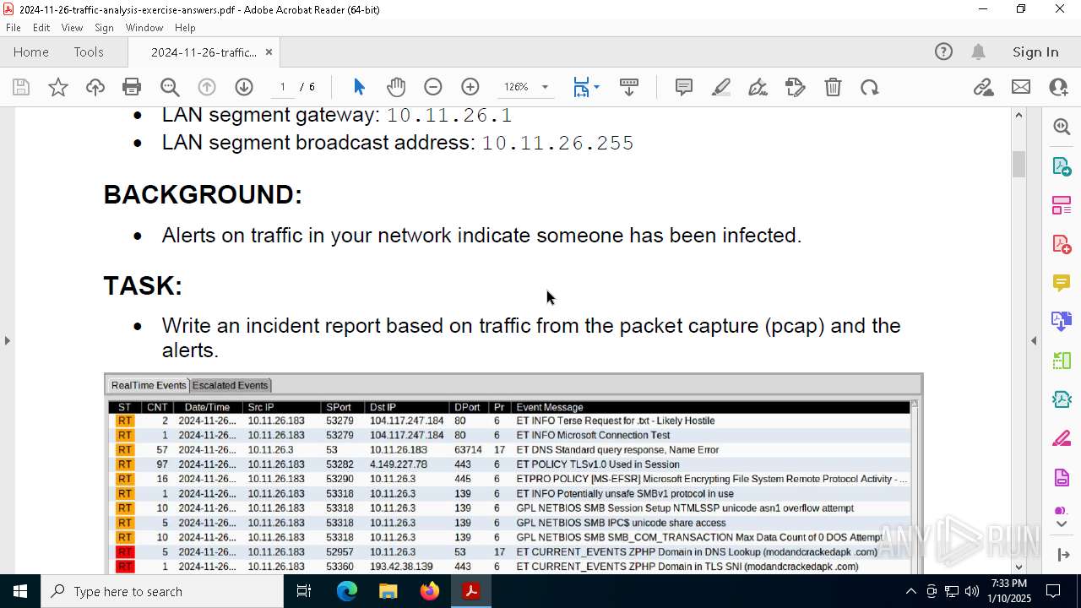Open the File menu
The height and width of the screenshot is (608, 1081).
(14, 28)
